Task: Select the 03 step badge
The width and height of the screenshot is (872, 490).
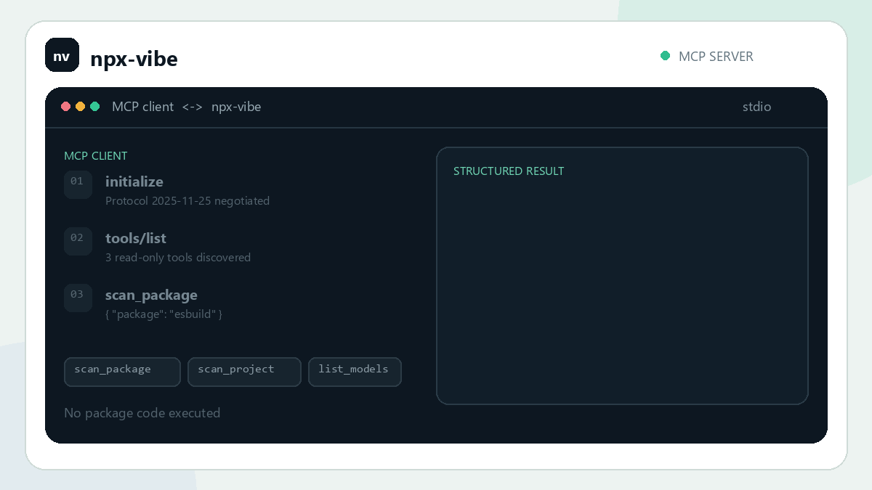Action: pos(78,298)
